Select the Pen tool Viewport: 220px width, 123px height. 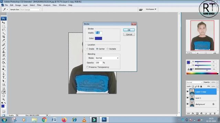tap(3, 74)
